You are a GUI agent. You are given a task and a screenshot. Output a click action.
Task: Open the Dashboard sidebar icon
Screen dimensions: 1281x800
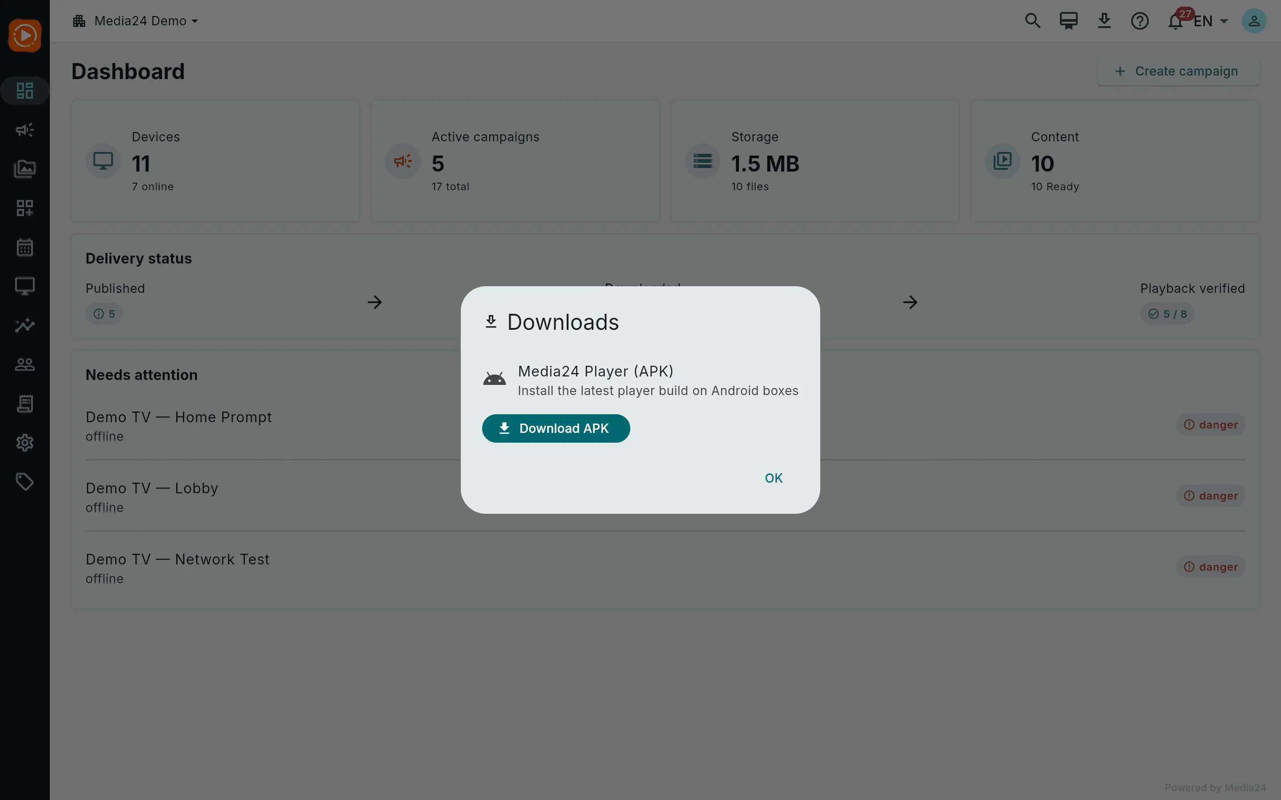coord(24,91)
